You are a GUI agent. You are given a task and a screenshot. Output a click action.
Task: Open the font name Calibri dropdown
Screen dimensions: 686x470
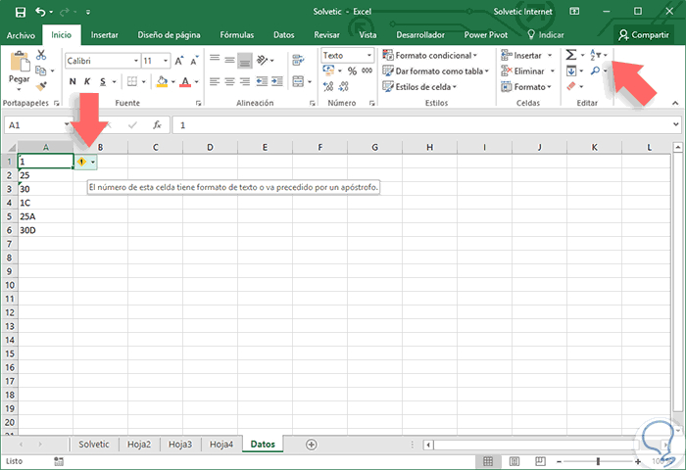coord(136,62)
